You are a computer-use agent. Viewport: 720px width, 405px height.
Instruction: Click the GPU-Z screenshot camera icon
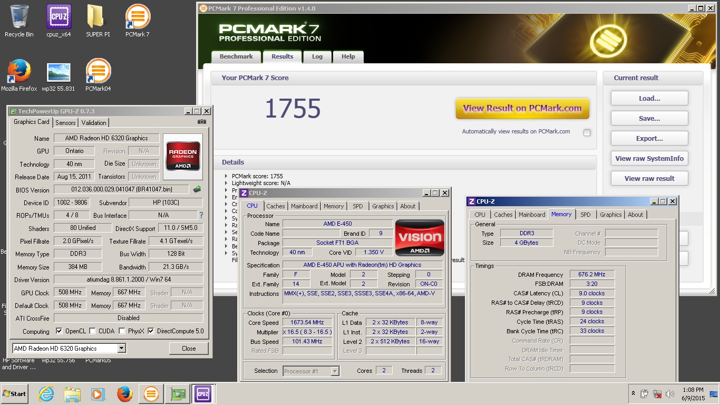point(202,122)
